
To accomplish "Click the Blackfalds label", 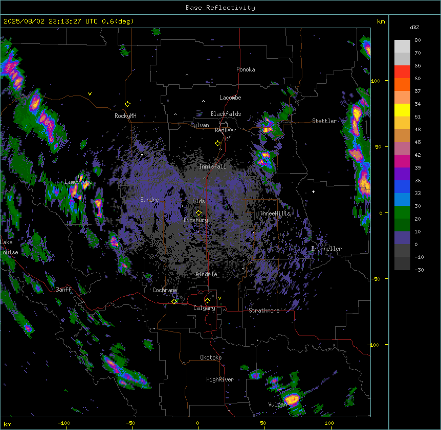I will [x=226, y=114].
